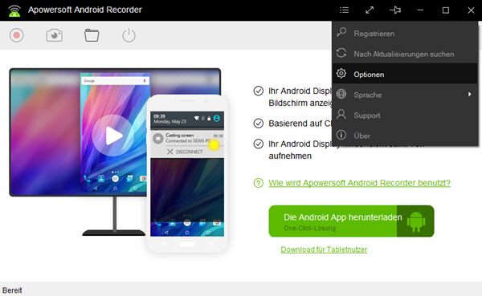Click the play button on the monitor illustration
Image resolution: width=482 pixels, height=296 pixels.
[x=113, y=136]
